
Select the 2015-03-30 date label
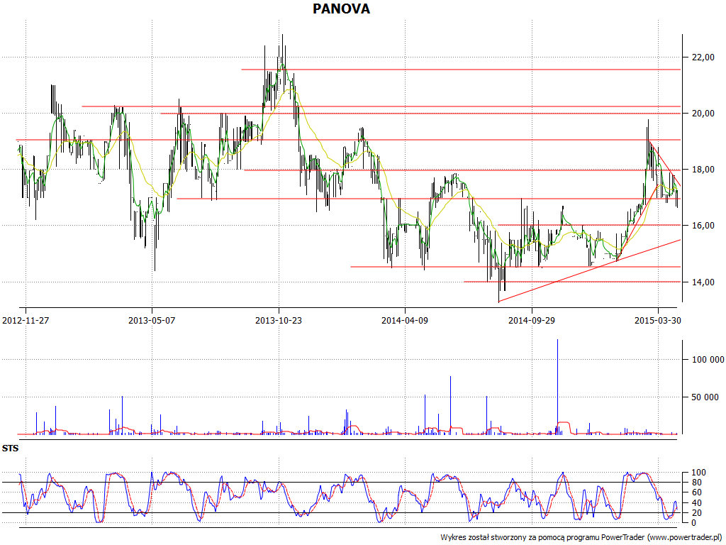click(x=657, y=320)
